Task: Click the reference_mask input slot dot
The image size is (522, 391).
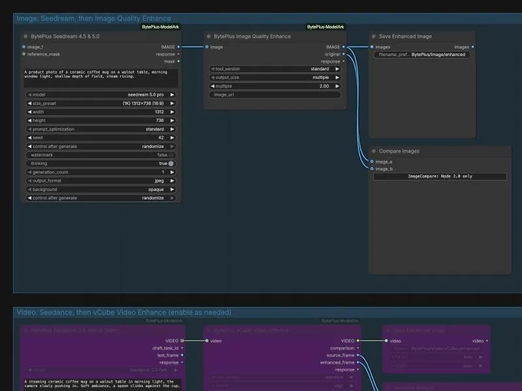Action: tap(23, 54)
